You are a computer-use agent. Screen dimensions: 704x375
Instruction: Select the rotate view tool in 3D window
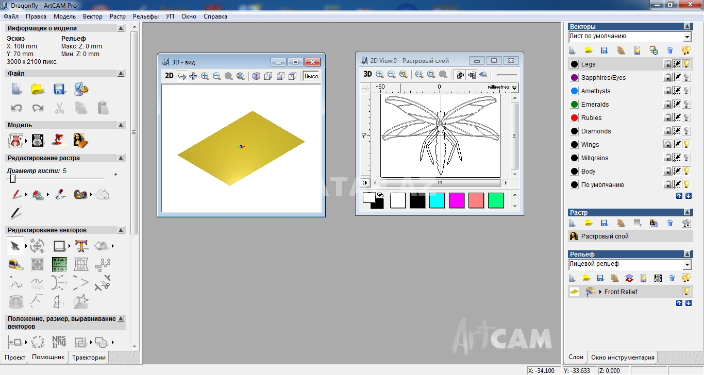click(x=181, y=76)
